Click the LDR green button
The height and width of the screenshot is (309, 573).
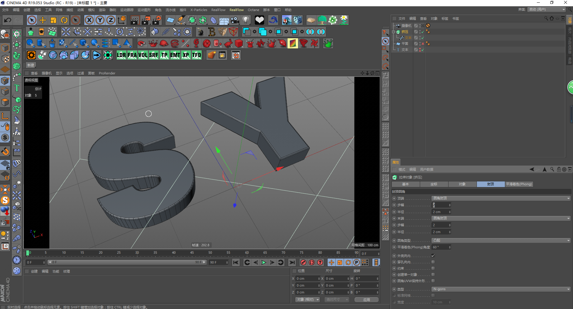[x=121, y=55]
